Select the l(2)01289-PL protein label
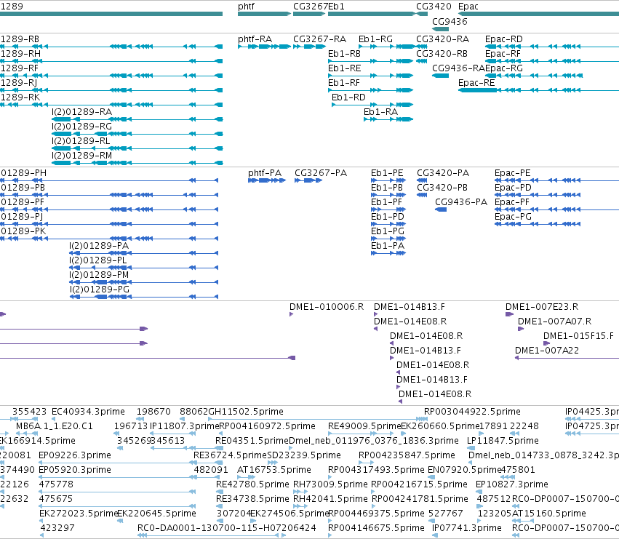The height and width of the screenshot is (539, 619). [x=98, y=260]
